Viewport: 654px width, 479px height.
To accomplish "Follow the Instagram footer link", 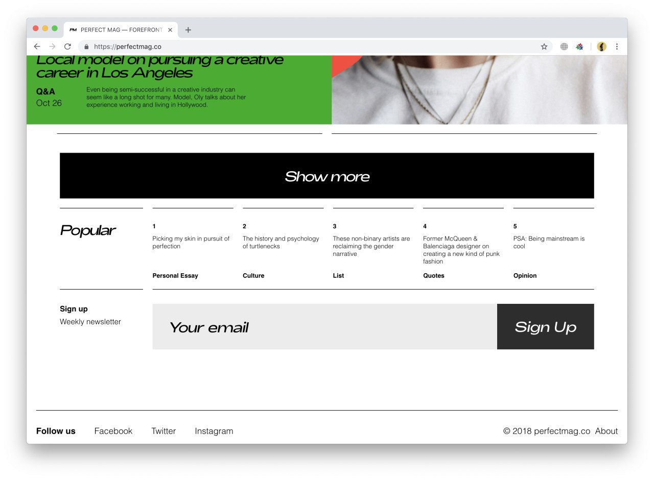I will [x=214, y=431].
